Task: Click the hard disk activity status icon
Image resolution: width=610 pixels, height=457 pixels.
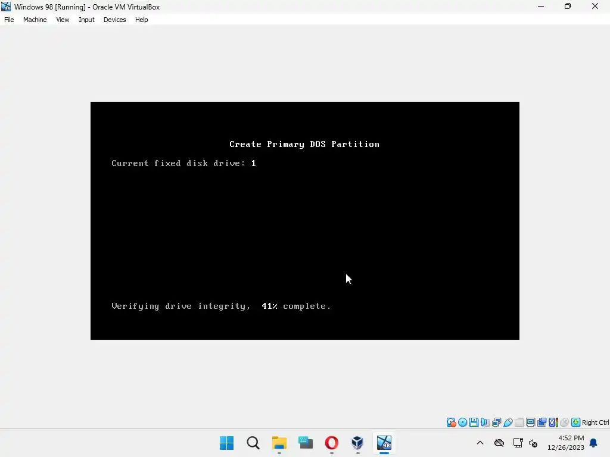Action: [x=451, y=422]
